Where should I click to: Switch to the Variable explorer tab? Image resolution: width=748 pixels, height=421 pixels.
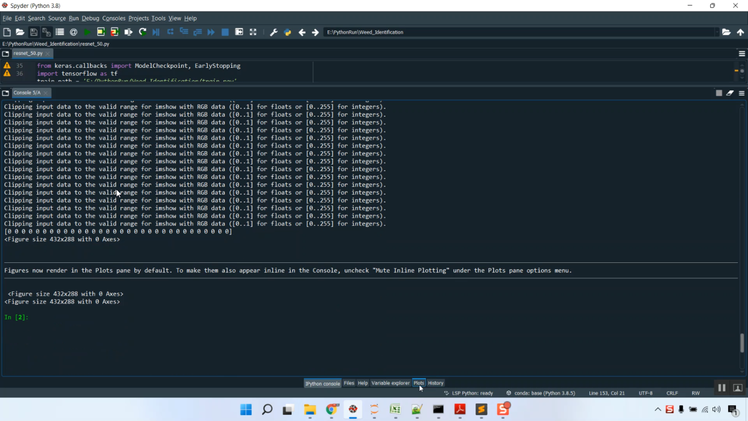pyautogui.click(x=390, y=383)
